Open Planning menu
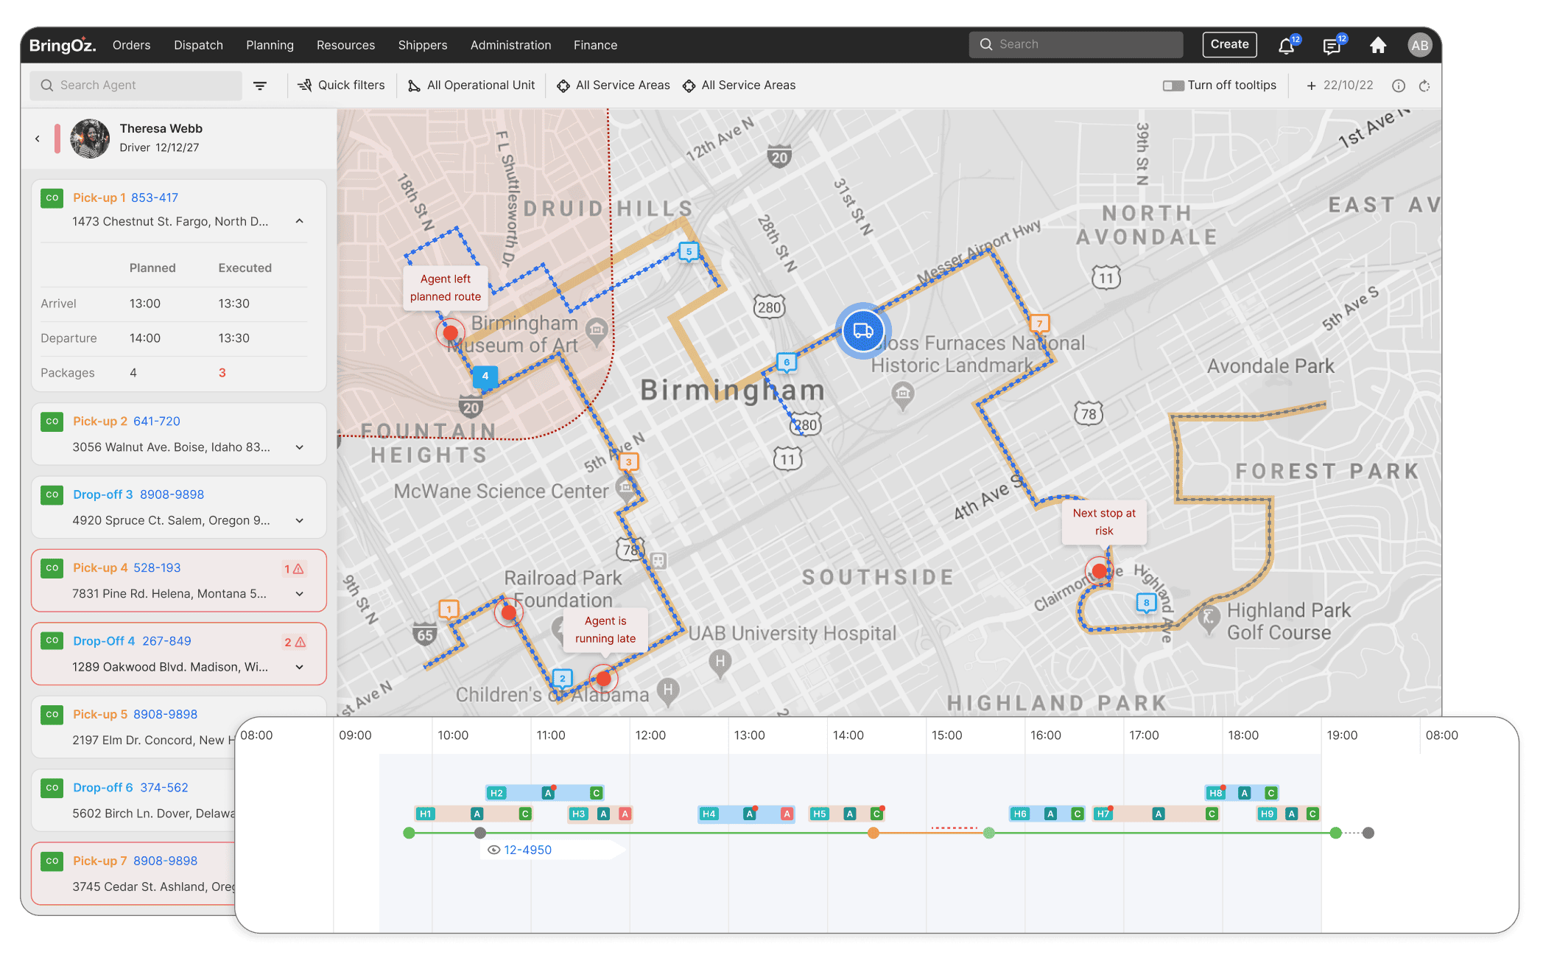 270,45
